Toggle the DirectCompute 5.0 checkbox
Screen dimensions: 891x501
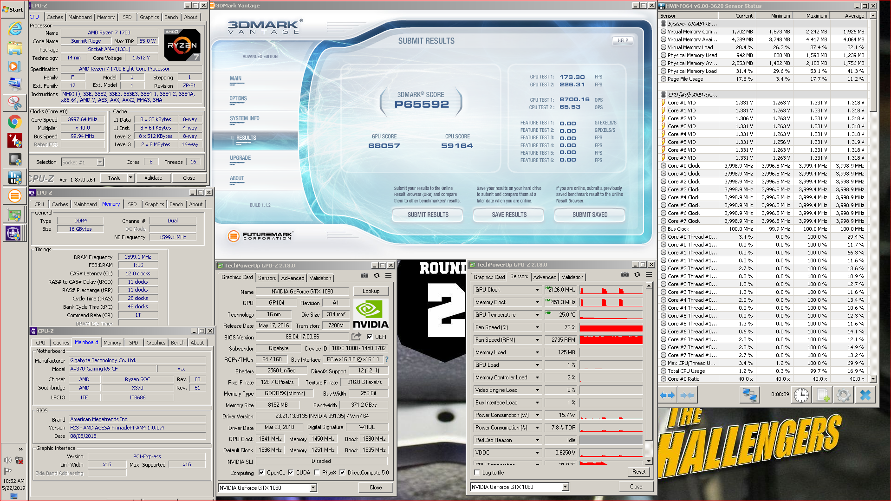pos(342,473)
